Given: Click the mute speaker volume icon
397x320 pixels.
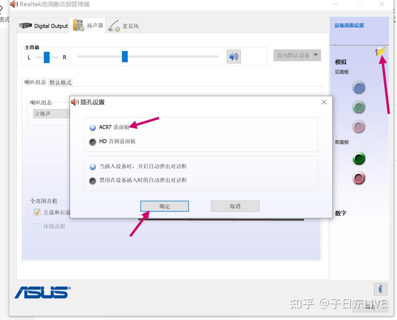Looking at the screenshot, I should [x=234, y=56].
